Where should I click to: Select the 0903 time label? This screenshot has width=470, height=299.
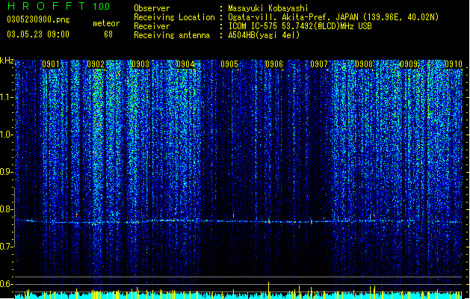tap(140, 64)
